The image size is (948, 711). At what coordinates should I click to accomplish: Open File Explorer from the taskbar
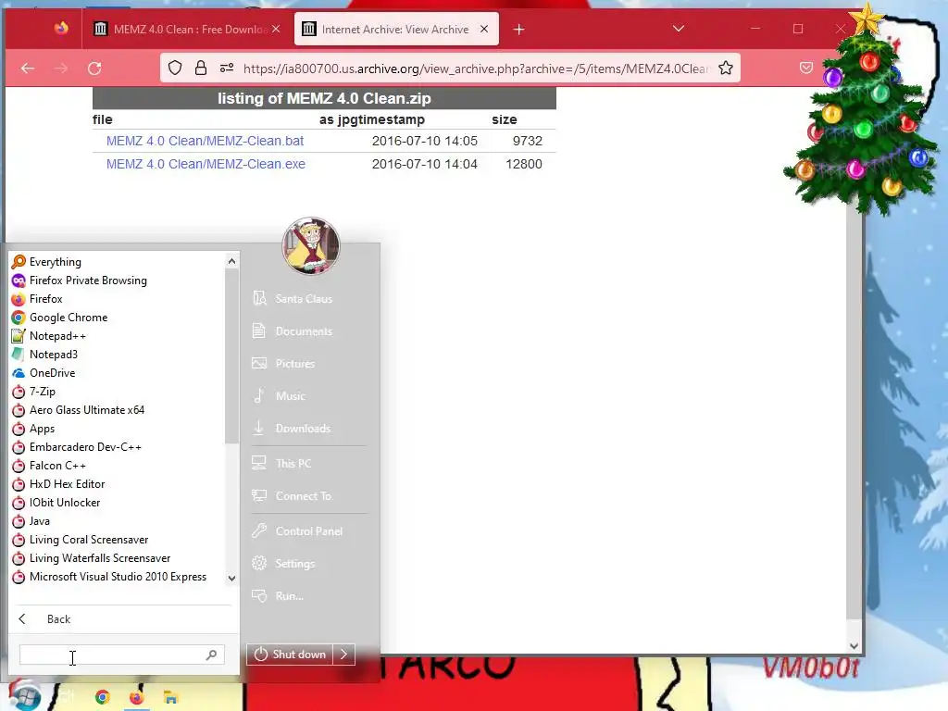coord(170,698)
